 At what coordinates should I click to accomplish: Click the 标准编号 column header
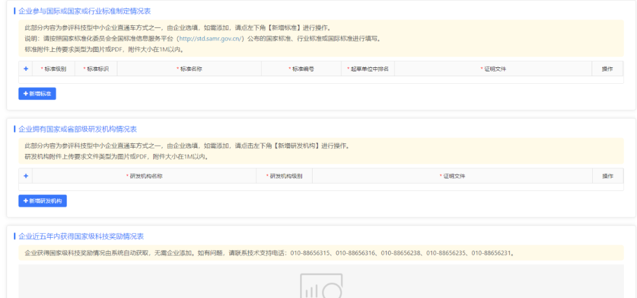pos(302,69)
